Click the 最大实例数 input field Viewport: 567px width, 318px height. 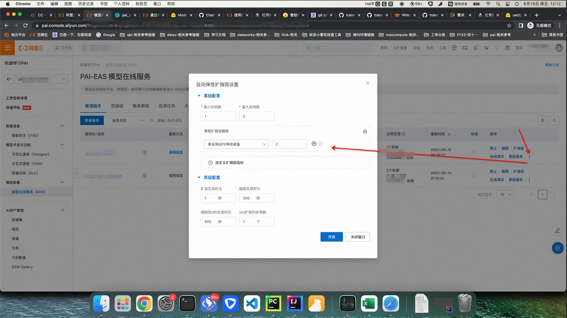click(257, 116)
